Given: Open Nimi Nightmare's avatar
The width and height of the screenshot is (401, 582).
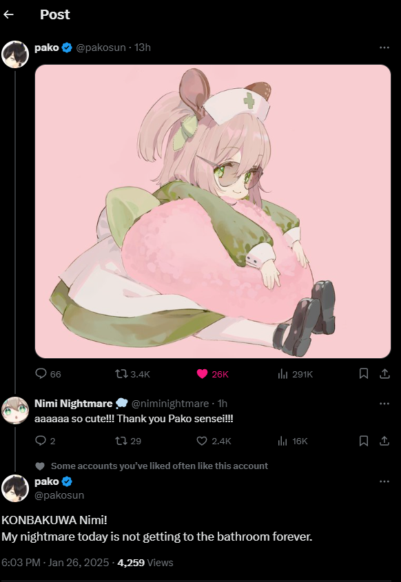Looking at the screenshot, I should click(15, 410).
